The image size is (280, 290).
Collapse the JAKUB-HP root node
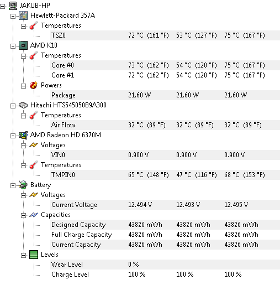coord(2,7)
